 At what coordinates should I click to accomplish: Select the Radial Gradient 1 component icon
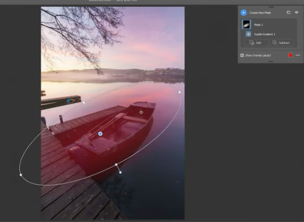[x=248, y=34]
